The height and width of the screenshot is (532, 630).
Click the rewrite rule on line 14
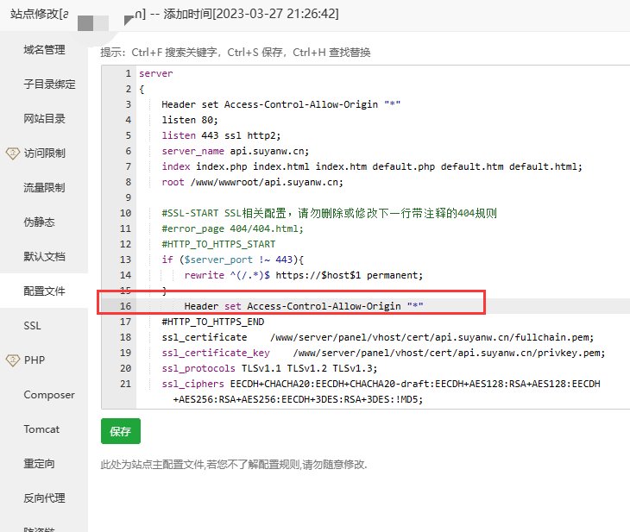click(x=303, y=275)
